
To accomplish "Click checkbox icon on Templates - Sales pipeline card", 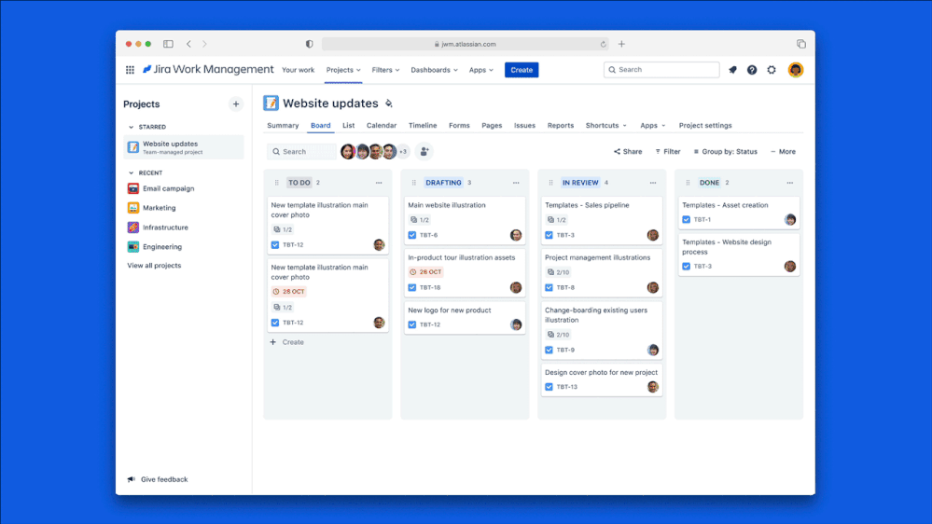I will coord(549,235).
